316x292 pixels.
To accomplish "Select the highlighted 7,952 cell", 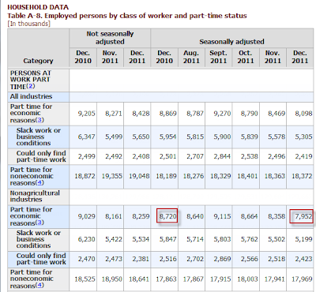I will [x=302, y=216].
